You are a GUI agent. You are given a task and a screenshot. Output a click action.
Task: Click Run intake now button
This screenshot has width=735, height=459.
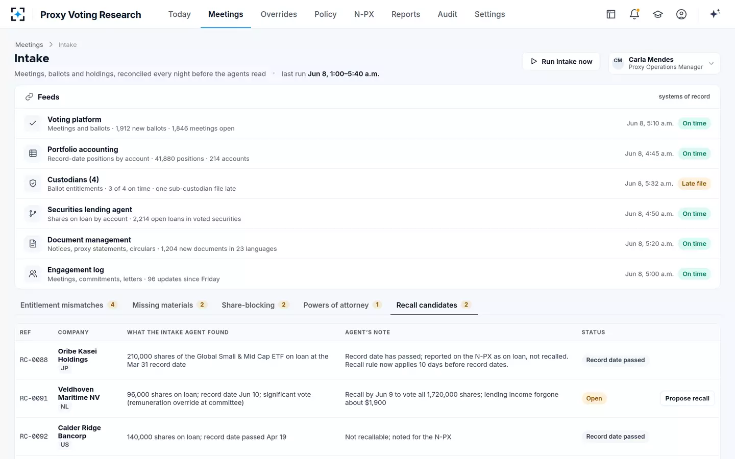coord(561,61)
